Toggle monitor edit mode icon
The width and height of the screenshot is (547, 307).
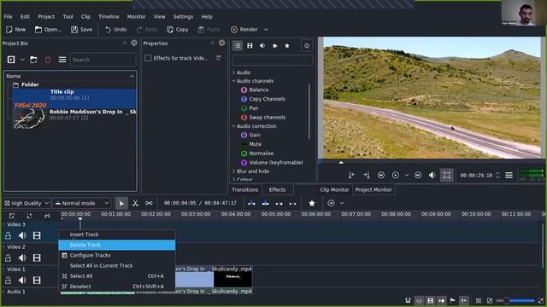447,175
